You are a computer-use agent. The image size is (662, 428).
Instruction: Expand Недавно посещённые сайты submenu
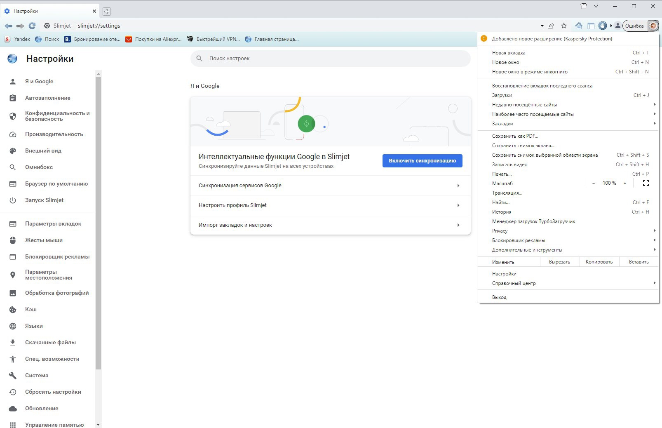coord(568,105)
